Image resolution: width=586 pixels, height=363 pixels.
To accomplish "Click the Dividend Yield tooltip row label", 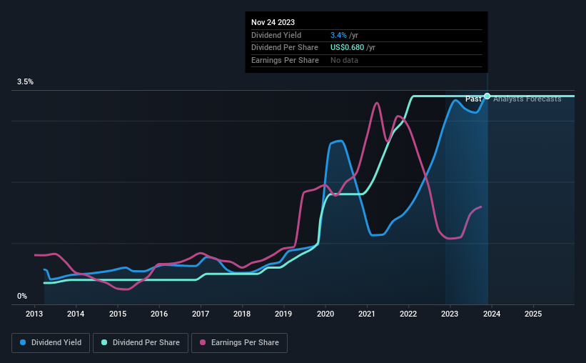I will [x=276, y=35].
